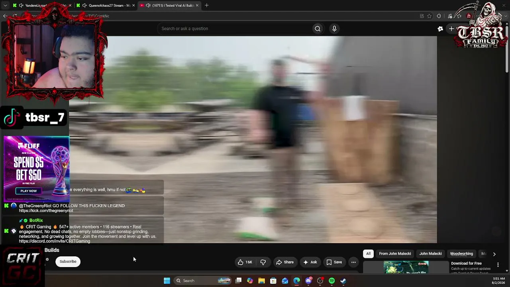Open the browser Extensions puzzle icon
This screenshot has width=510, height=287.
click(x=439, y=16)
